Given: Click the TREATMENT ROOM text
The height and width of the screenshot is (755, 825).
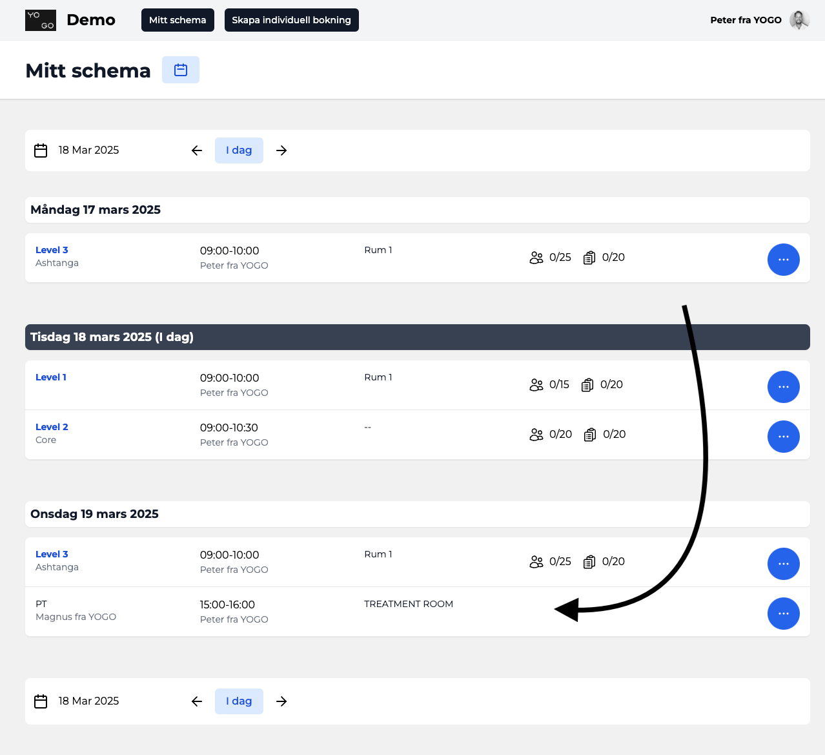Looking at the screenshot, I should point(409,604).
